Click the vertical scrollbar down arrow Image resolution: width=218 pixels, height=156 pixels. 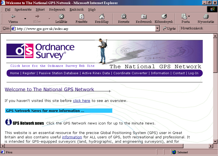[215, 141]
